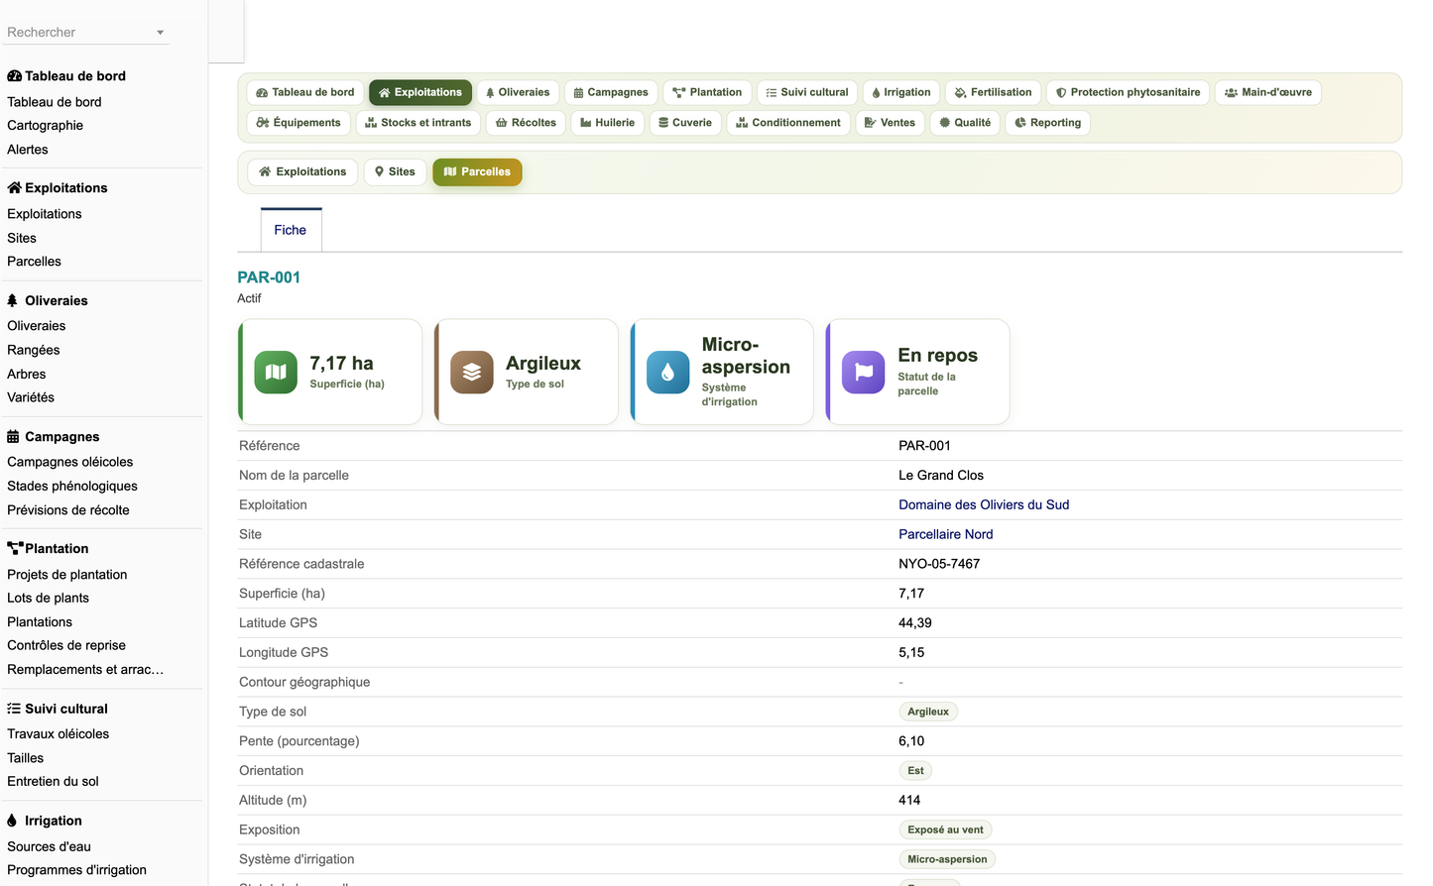This screenshot has width=1433, height=886.
Task: Click the blue water drop irrigation icon
Action: (x=668, y=373)
